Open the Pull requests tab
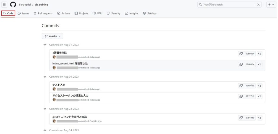 (43, 13)
